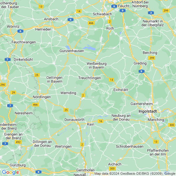Select the Gunzenhausen town label
This screenshot has height=176, width=176.
coord(72,51)
